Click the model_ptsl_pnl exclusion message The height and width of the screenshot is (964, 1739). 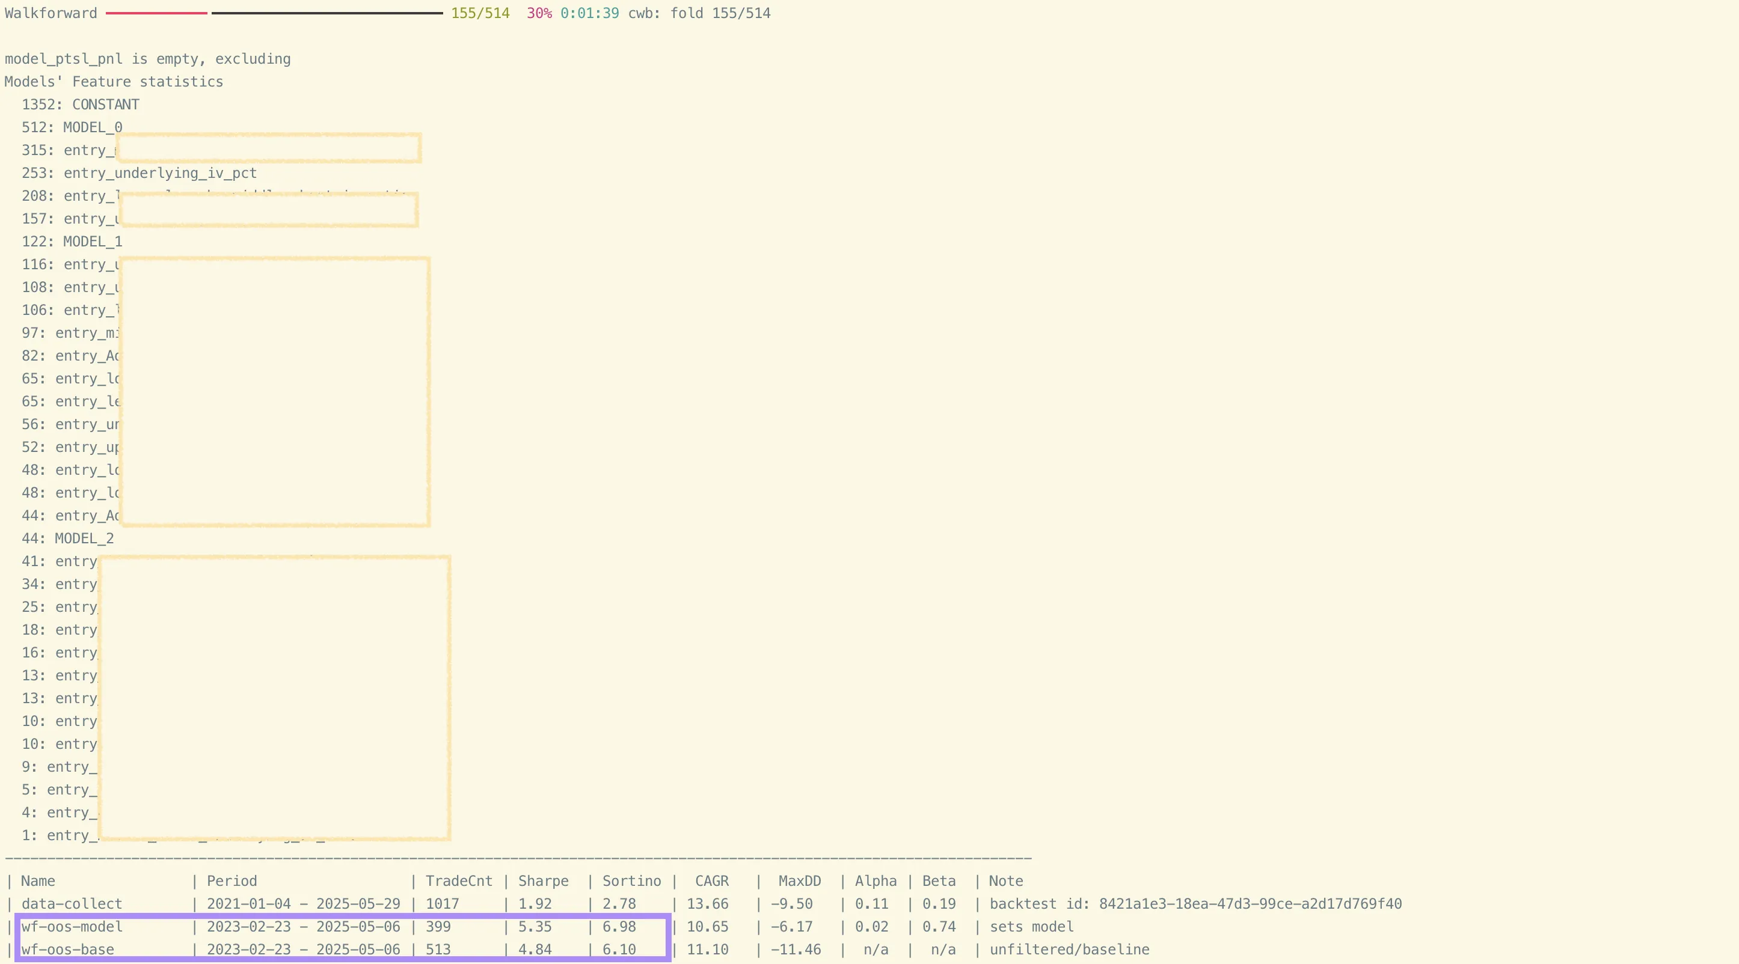(x=147, y=59)
